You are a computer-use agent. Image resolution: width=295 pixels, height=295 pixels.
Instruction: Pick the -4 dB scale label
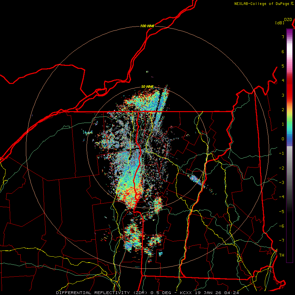click(282, 197)
